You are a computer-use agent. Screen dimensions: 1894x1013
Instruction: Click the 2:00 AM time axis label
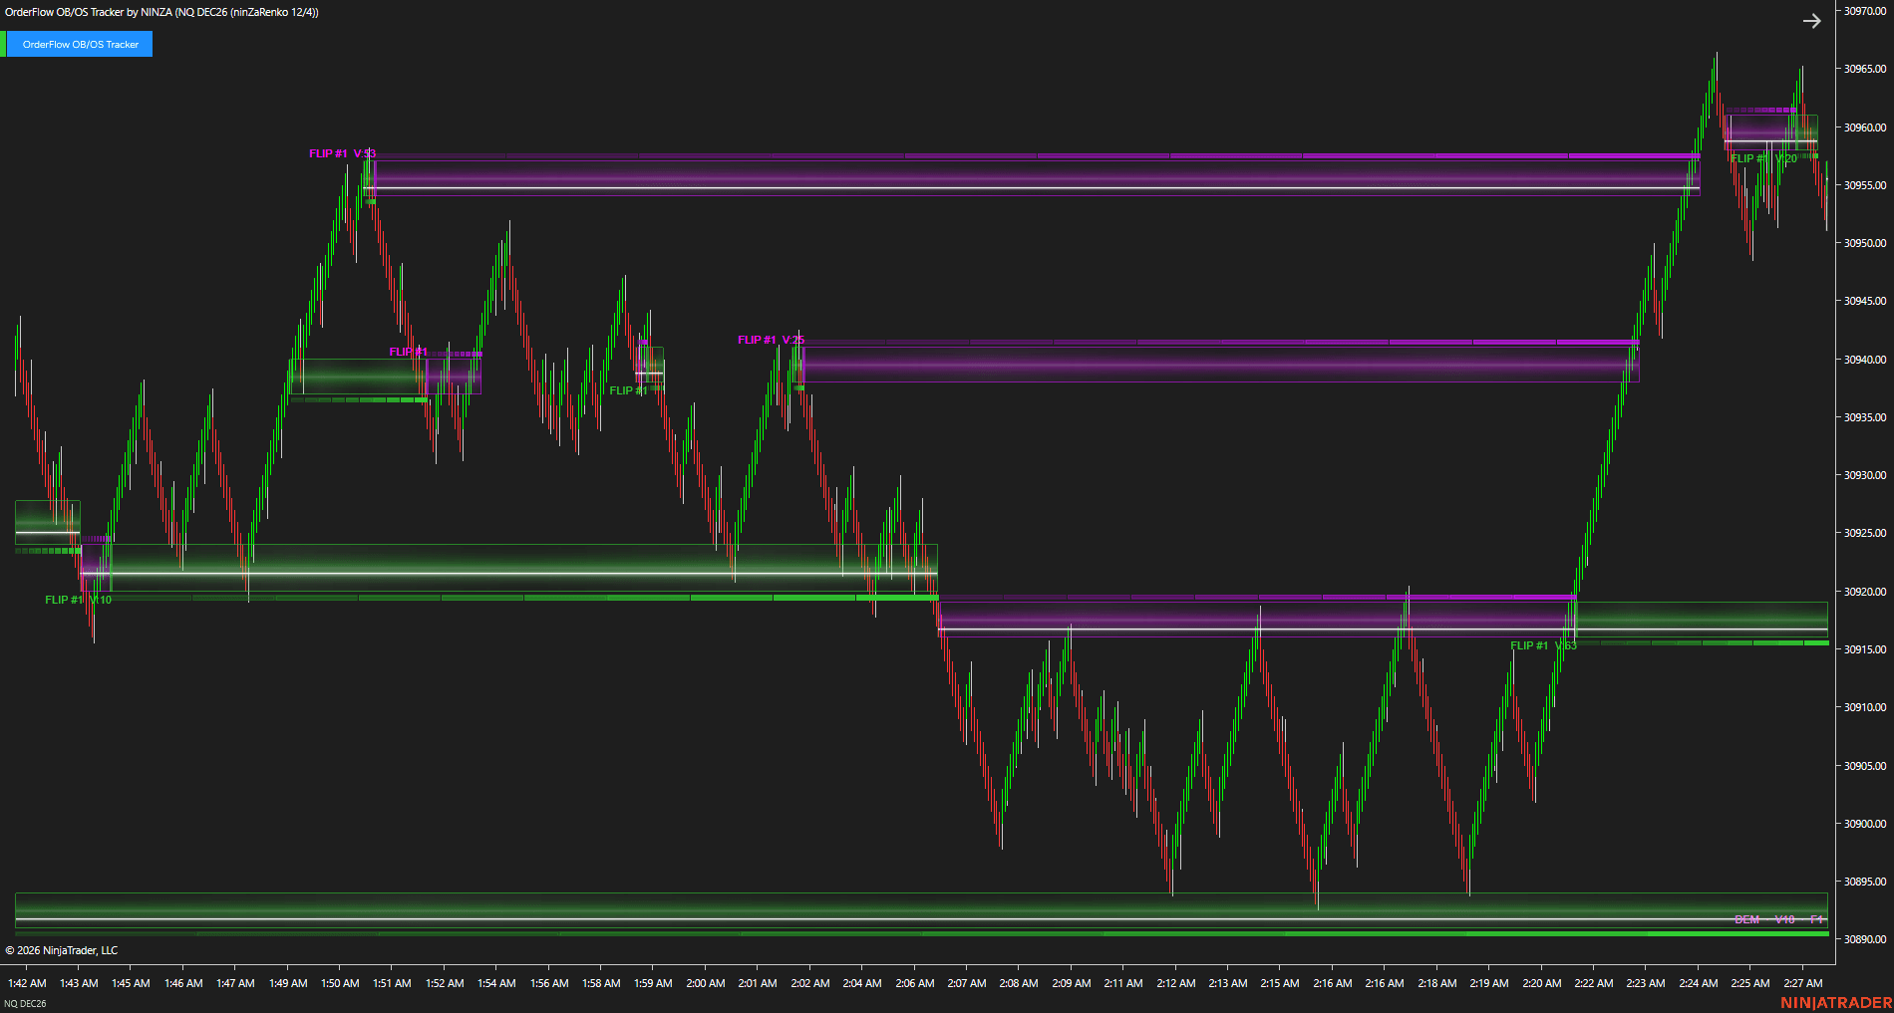(705, 983)
